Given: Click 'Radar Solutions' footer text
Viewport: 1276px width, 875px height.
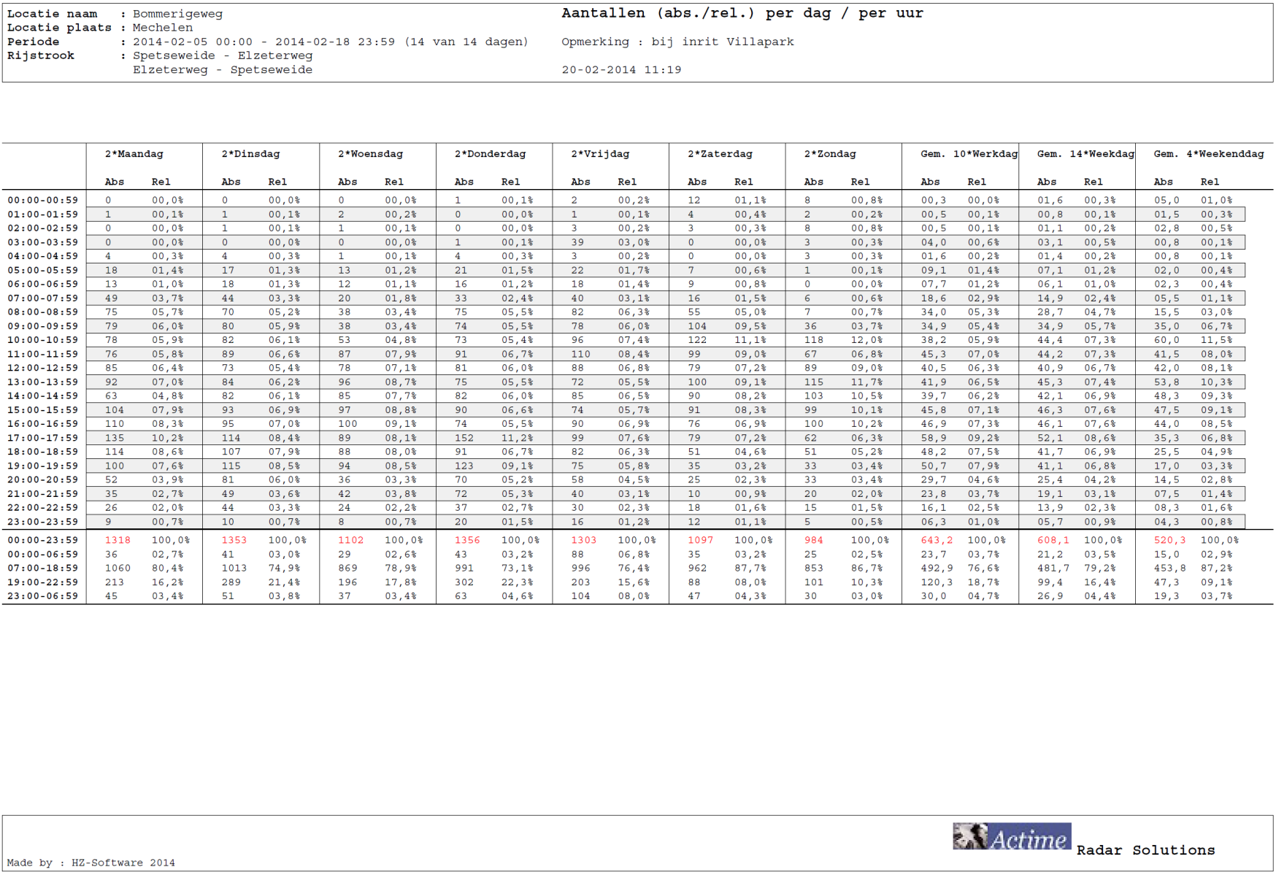Looking at the screenshot, I should [1145, 850].
